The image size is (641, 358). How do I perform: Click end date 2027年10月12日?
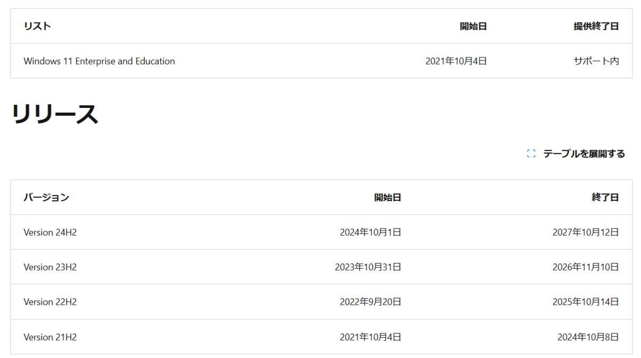(586, 232)
